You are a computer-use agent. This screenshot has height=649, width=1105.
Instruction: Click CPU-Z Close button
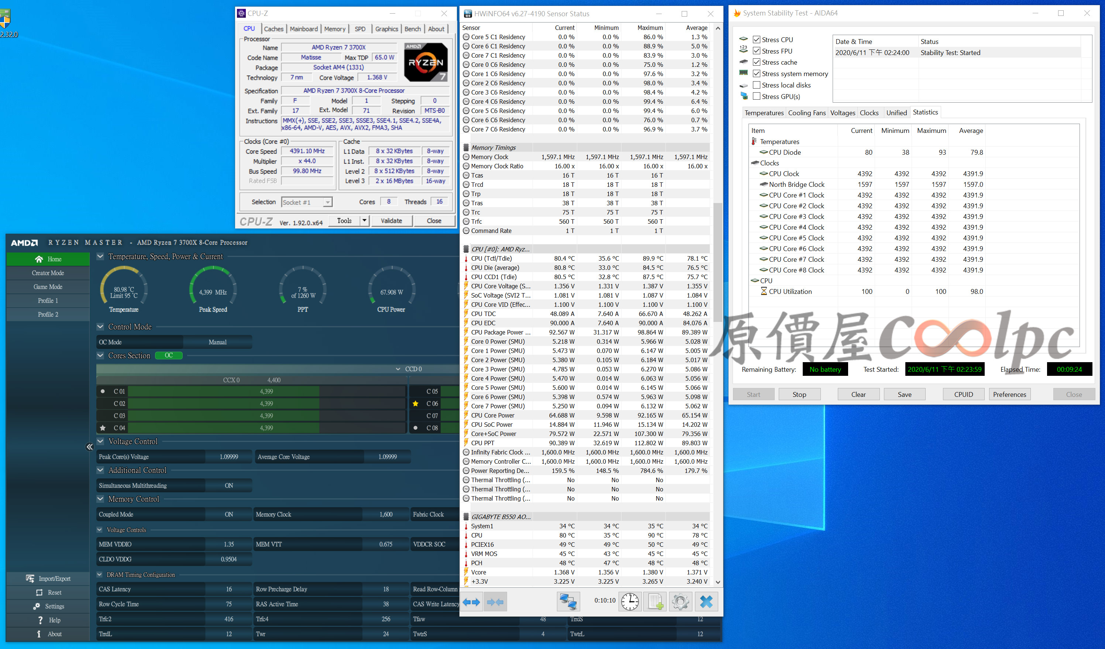tap(434, 220)
